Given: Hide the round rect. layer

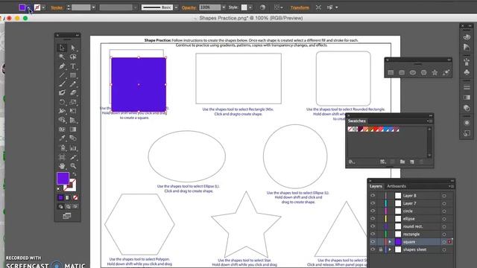Looking at the screenshot, I should coord(373,226).
